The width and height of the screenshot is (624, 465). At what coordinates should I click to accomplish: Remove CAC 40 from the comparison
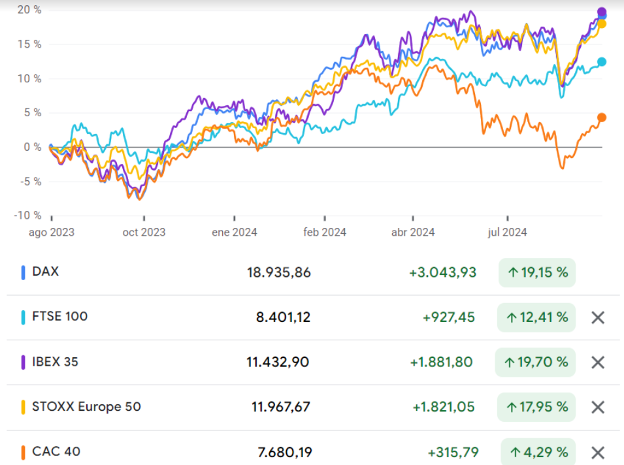(597, 453)
